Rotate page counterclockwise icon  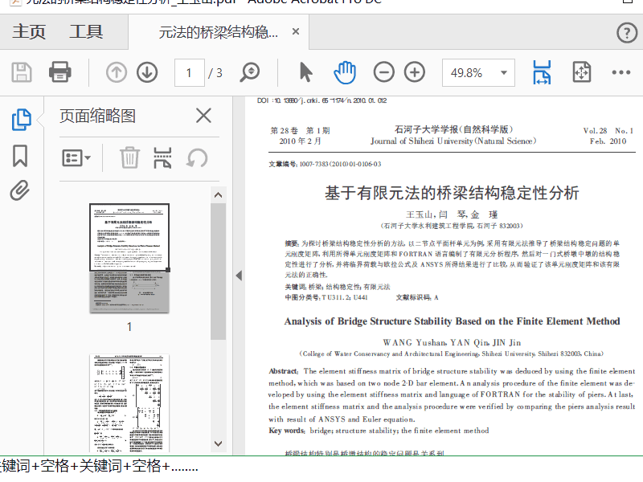tap(197, 157)
